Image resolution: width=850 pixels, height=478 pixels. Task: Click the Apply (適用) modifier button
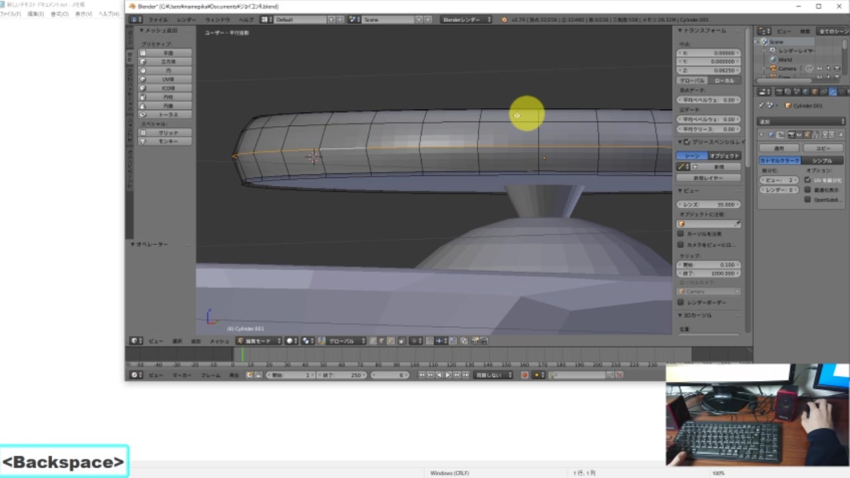[780, 148]
